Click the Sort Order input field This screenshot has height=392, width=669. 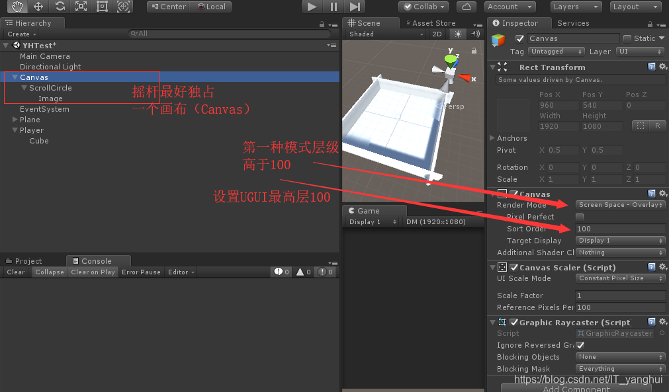coord(619,229)
